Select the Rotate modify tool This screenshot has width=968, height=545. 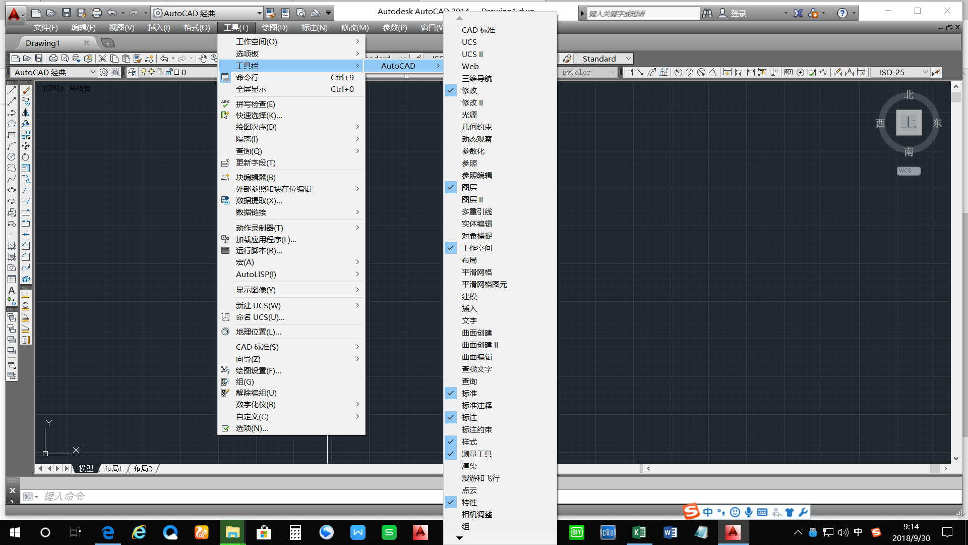pyautogui.click(x=26, y=157)
